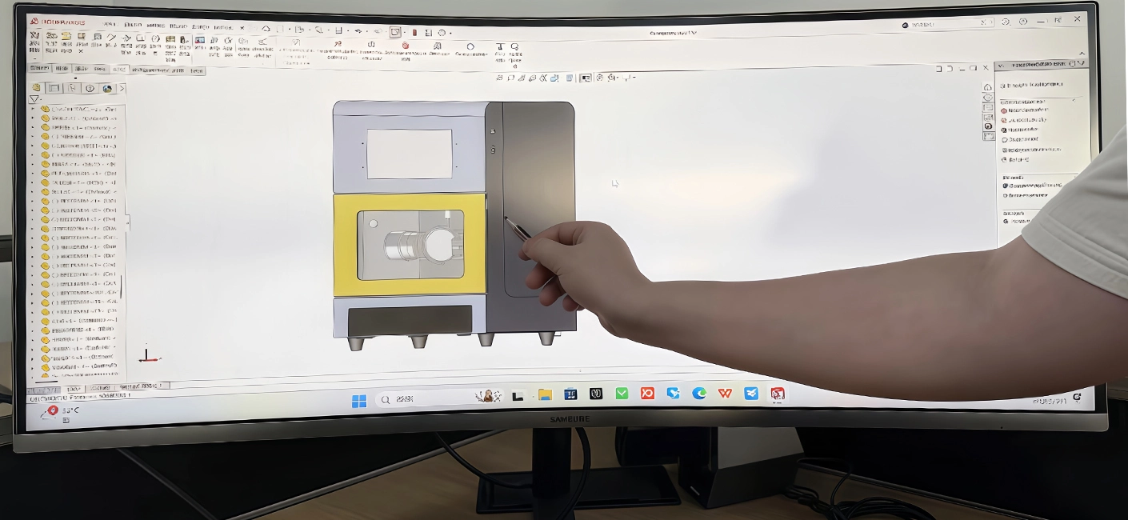Open the Save button dropdown arrow
Image resolution: width=1128 pixels, height=520 pixels.
tap(350, 31)
